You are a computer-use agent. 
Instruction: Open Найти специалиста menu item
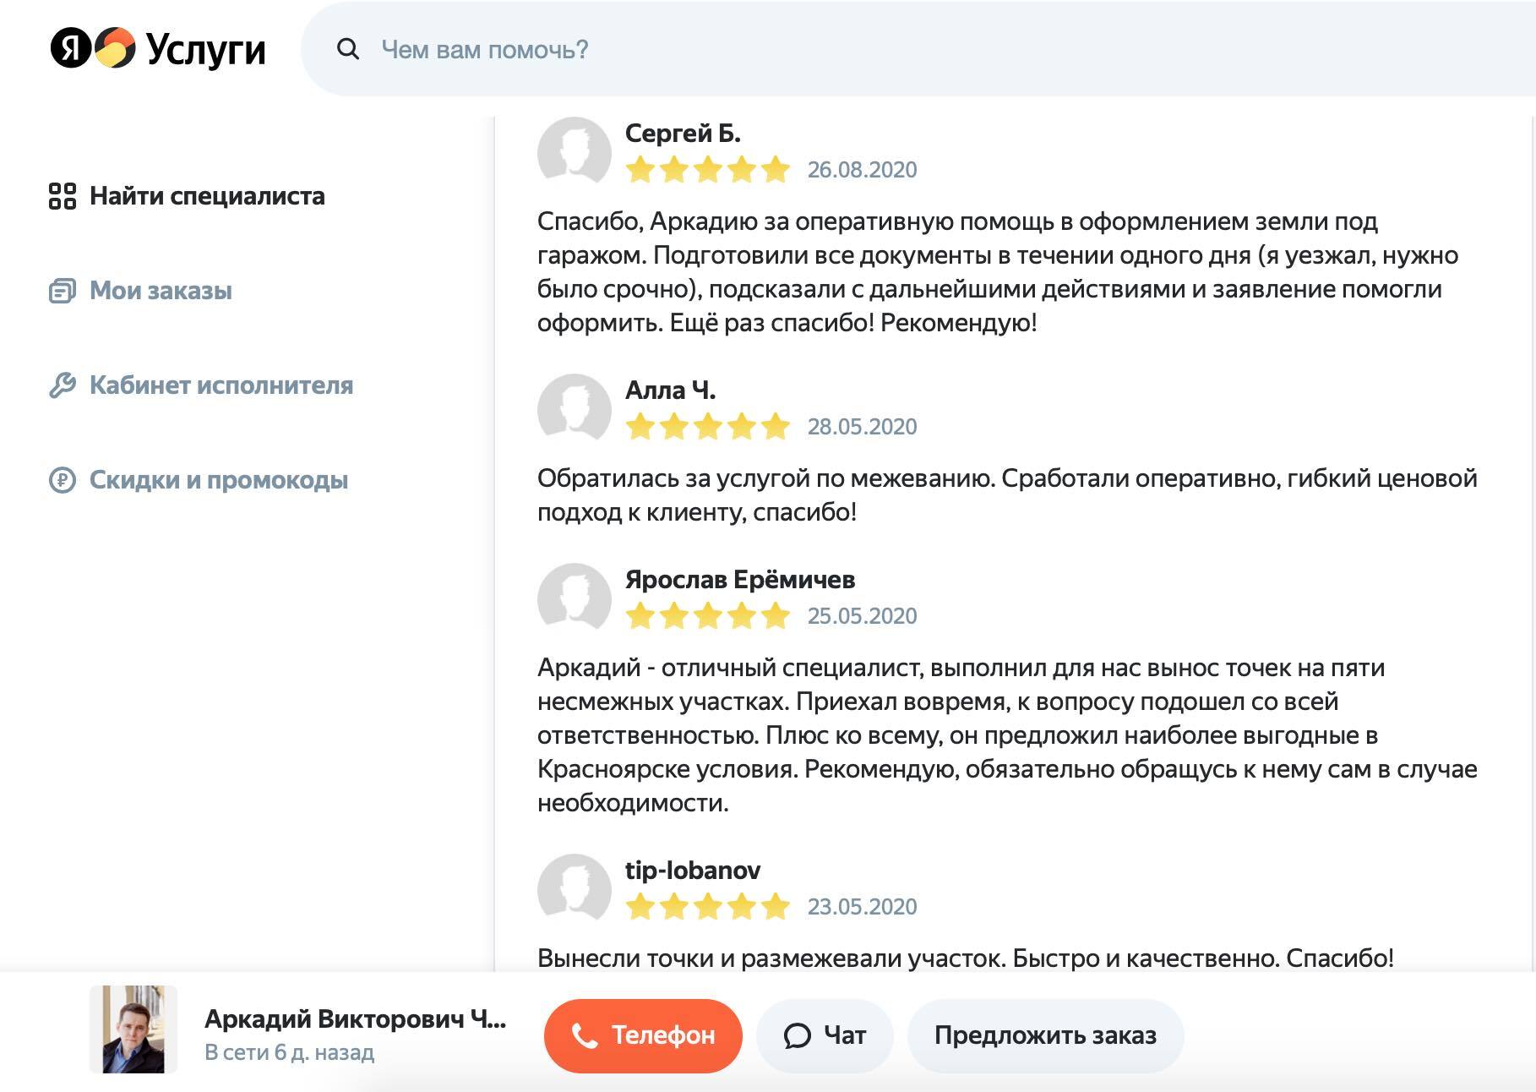click(x=207, y=196)
